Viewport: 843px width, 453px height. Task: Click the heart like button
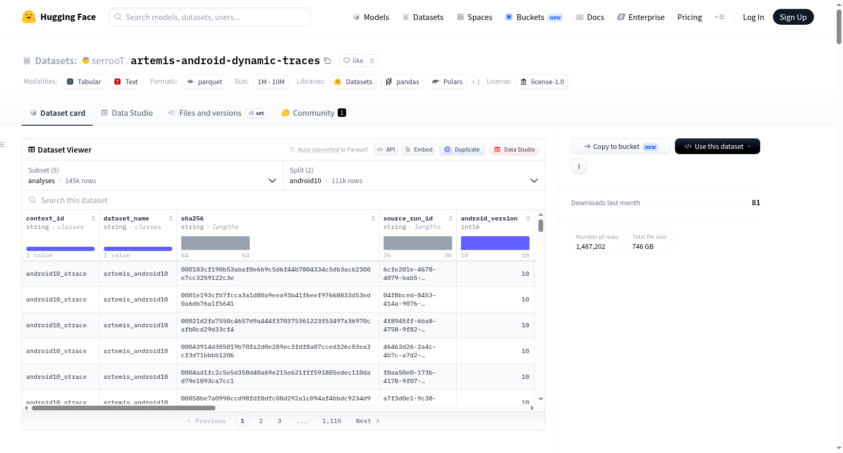pos(353,61)
